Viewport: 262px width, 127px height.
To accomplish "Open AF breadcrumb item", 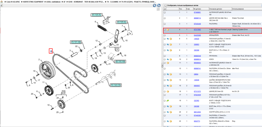I will (64, 2).
